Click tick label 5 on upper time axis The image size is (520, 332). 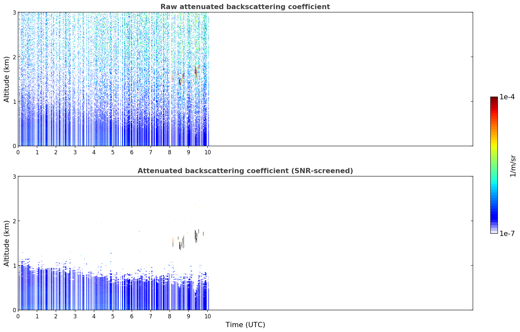(113, 152)
